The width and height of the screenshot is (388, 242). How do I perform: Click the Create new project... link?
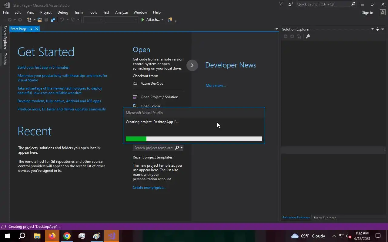(x=149, y=188)
